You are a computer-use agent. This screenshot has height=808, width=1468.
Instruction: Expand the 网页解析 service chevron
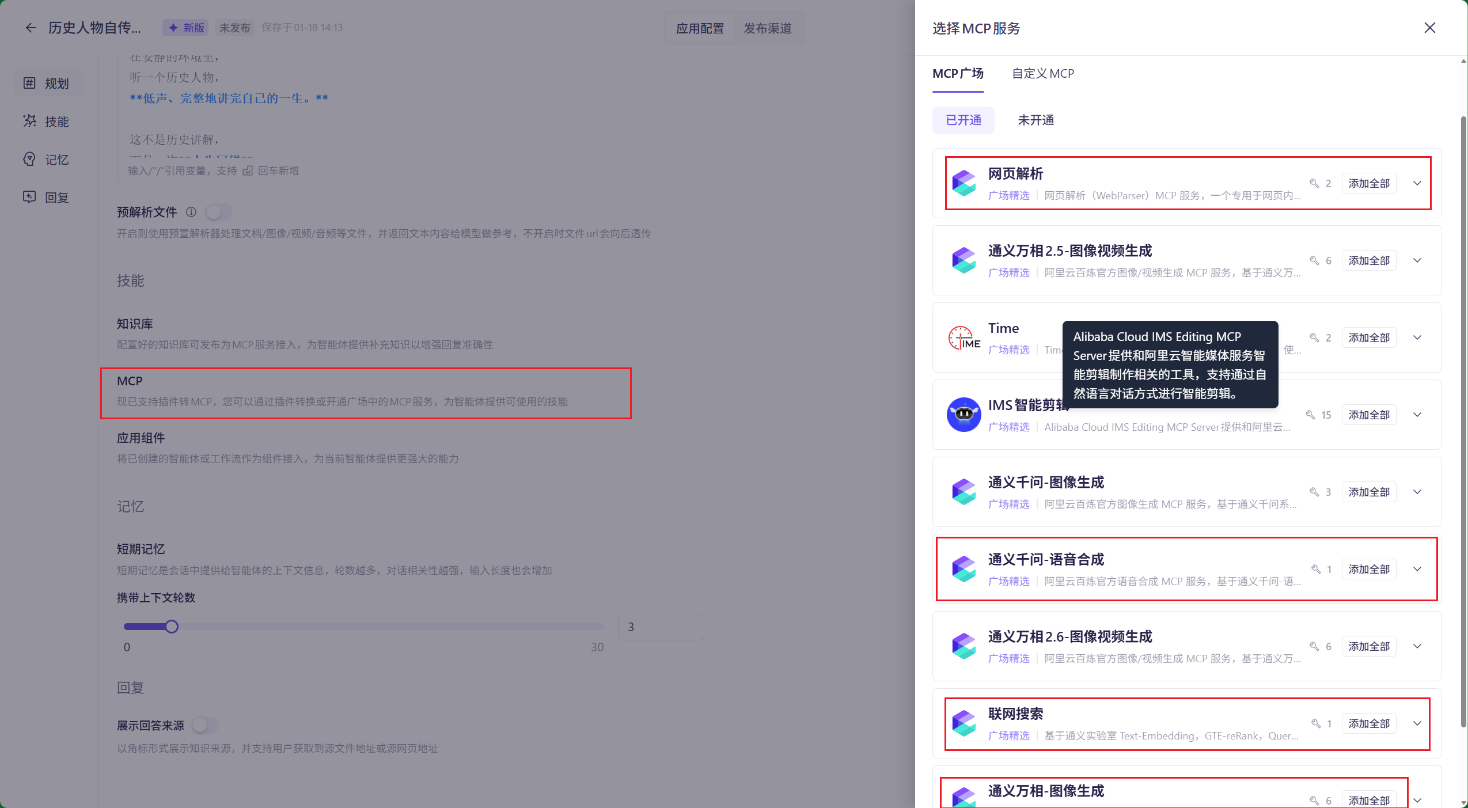pyautogui.click(x=1417, y=183)
